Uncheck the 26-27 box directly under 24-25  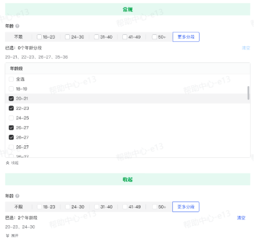[x=11, y=127]
